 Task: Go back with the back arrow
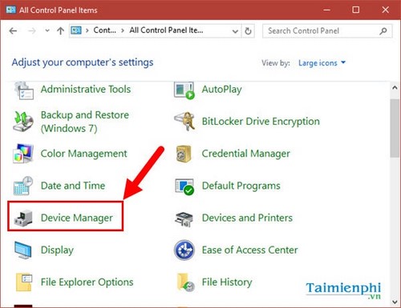click(x=13, y=31)
